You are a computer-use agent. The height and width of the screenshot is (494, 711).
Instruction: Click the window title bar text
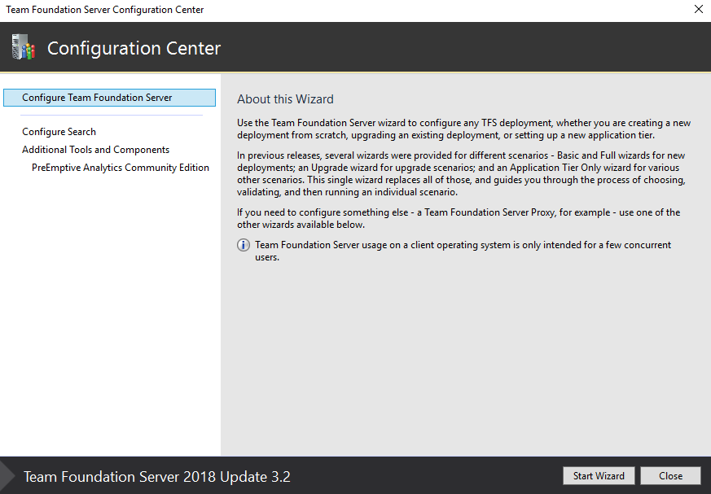pyautogui.click(x=105, y=10)
